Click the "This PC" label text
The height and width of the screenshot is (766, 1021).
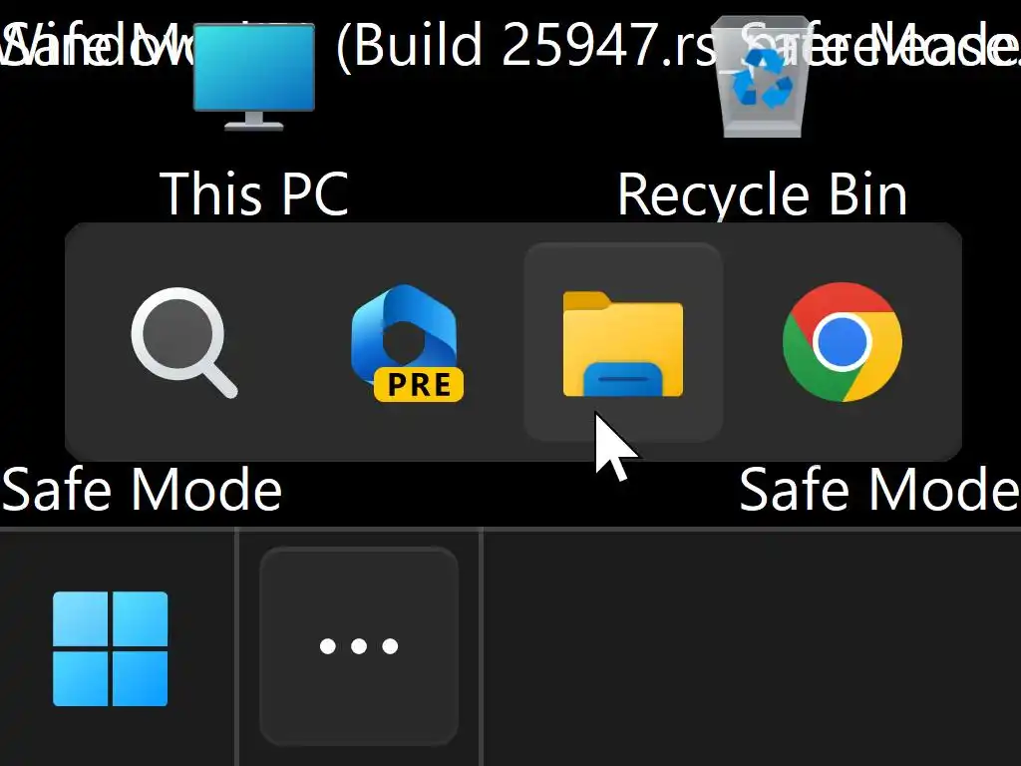(254, 193)
